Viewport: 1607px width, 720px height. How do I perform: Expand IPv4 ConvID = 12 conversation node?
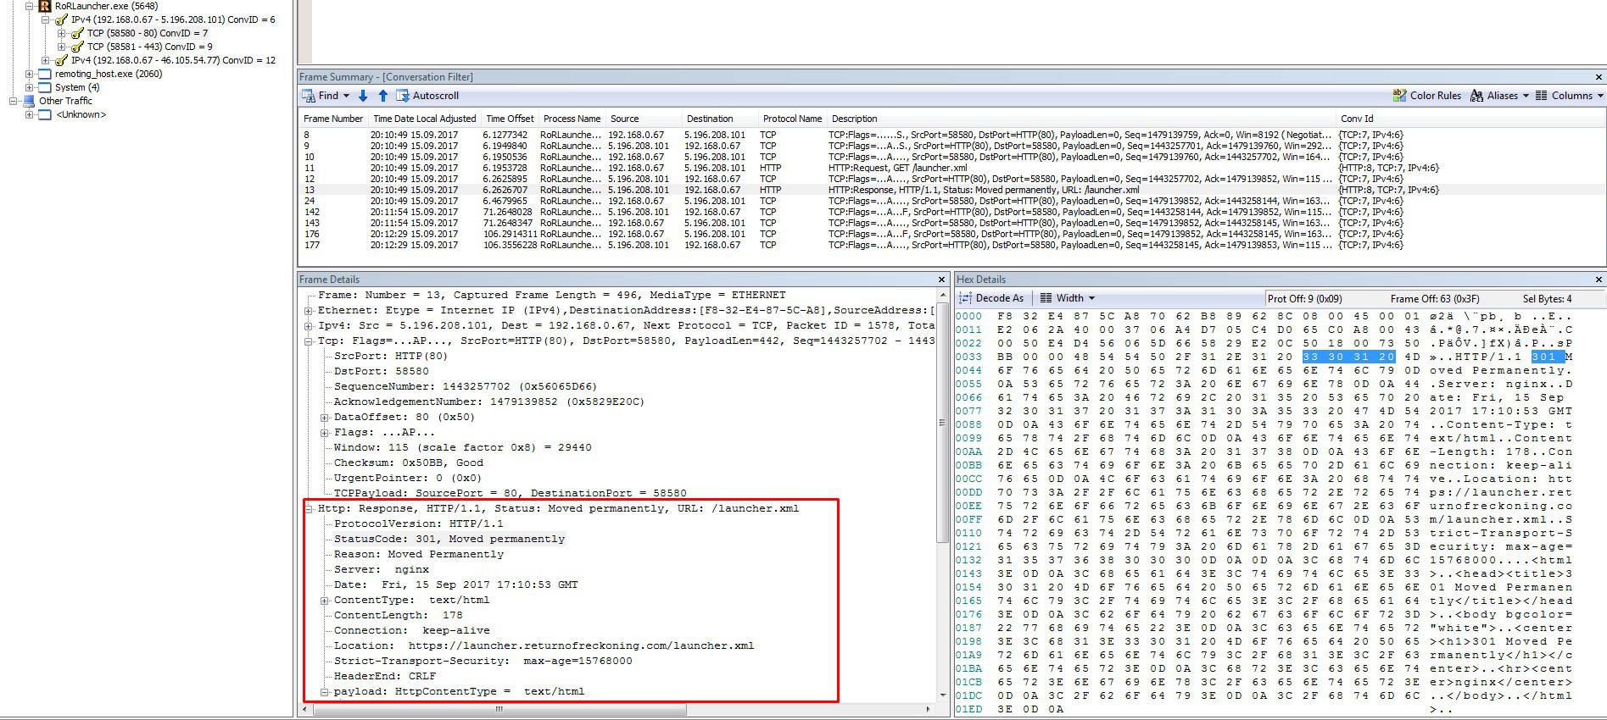(46, 60)
